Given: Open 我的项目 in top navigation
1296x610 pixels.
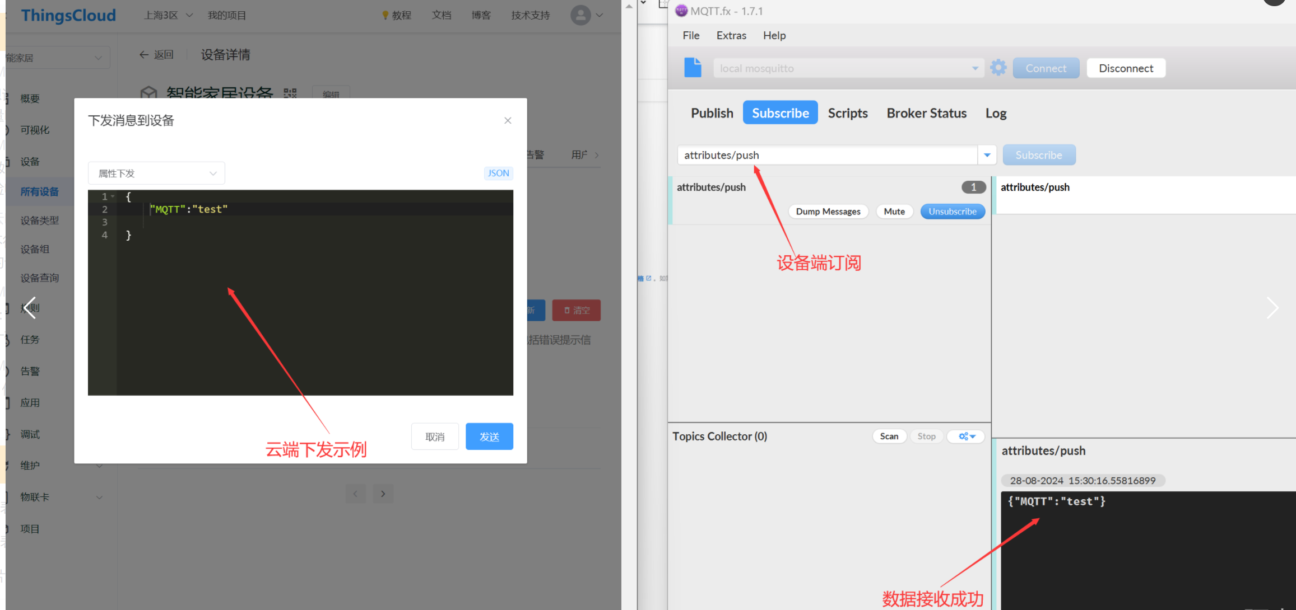Looking at the screenshot, I should (x=227, y=15).
